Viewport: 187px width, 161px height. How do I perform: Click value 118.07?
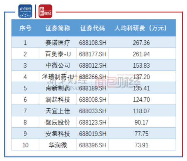click(x=141, y=111)
